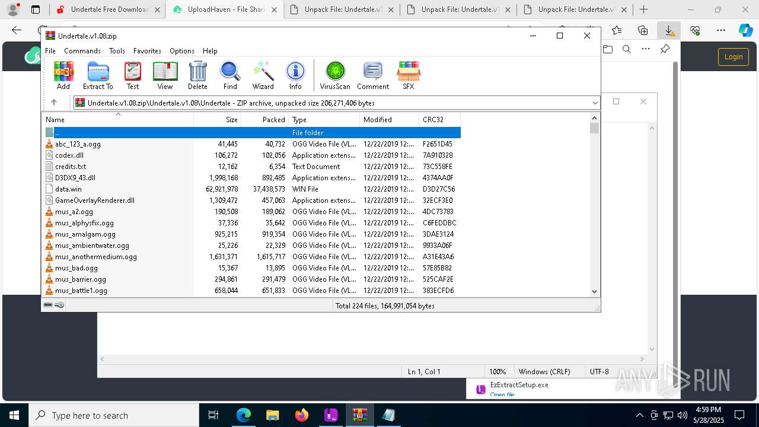Open the Tools menu

point(117,51)
